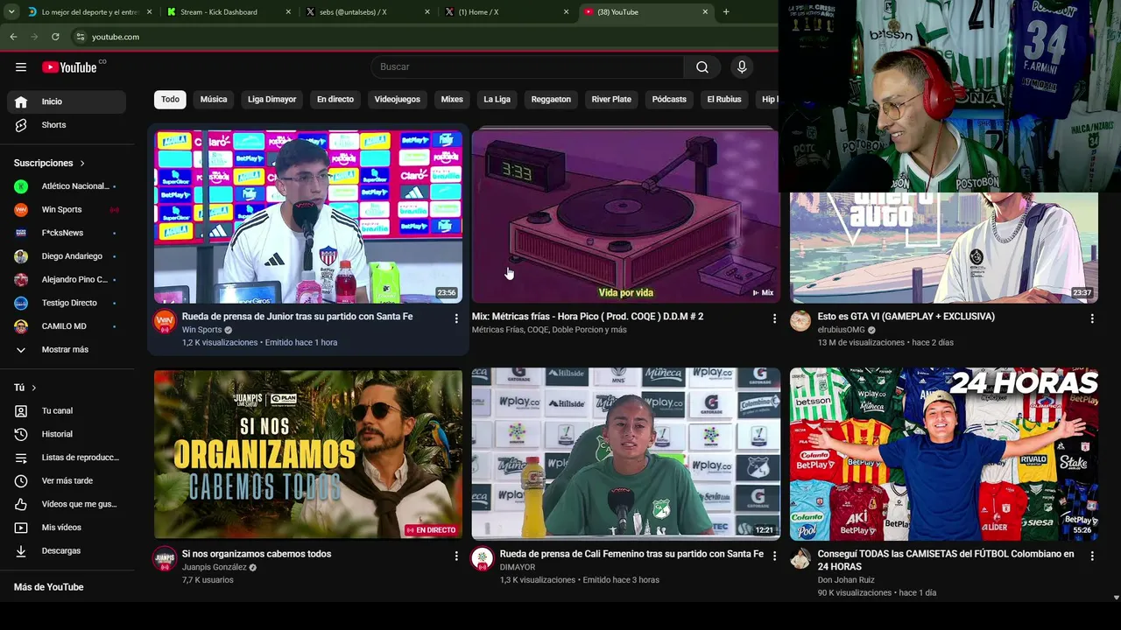Open Descargas in the sidebar
The image size is (1121, 630).
67,550
